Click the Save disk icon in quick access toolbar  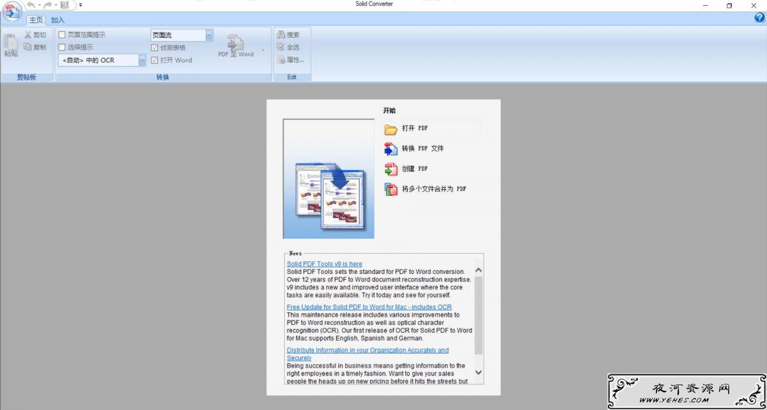click(x=65, y=5)
